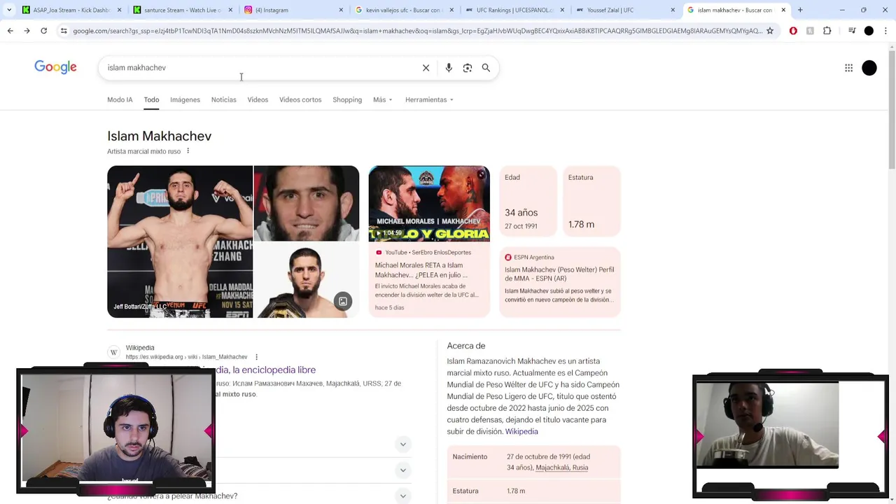Click the 'Acerca de' heading
Image resolution: width=896 pixels, height=504 pixels.
pos(466,346)
